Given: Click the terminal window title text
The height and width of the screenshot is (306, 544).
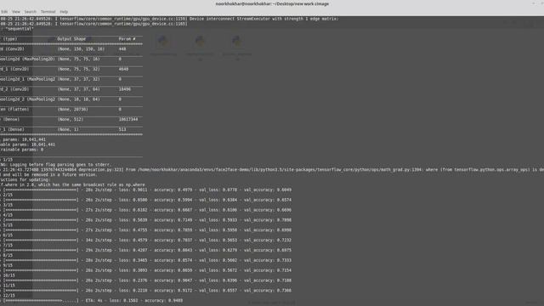Looking at the screenshot, I should [x=272, y=3].
